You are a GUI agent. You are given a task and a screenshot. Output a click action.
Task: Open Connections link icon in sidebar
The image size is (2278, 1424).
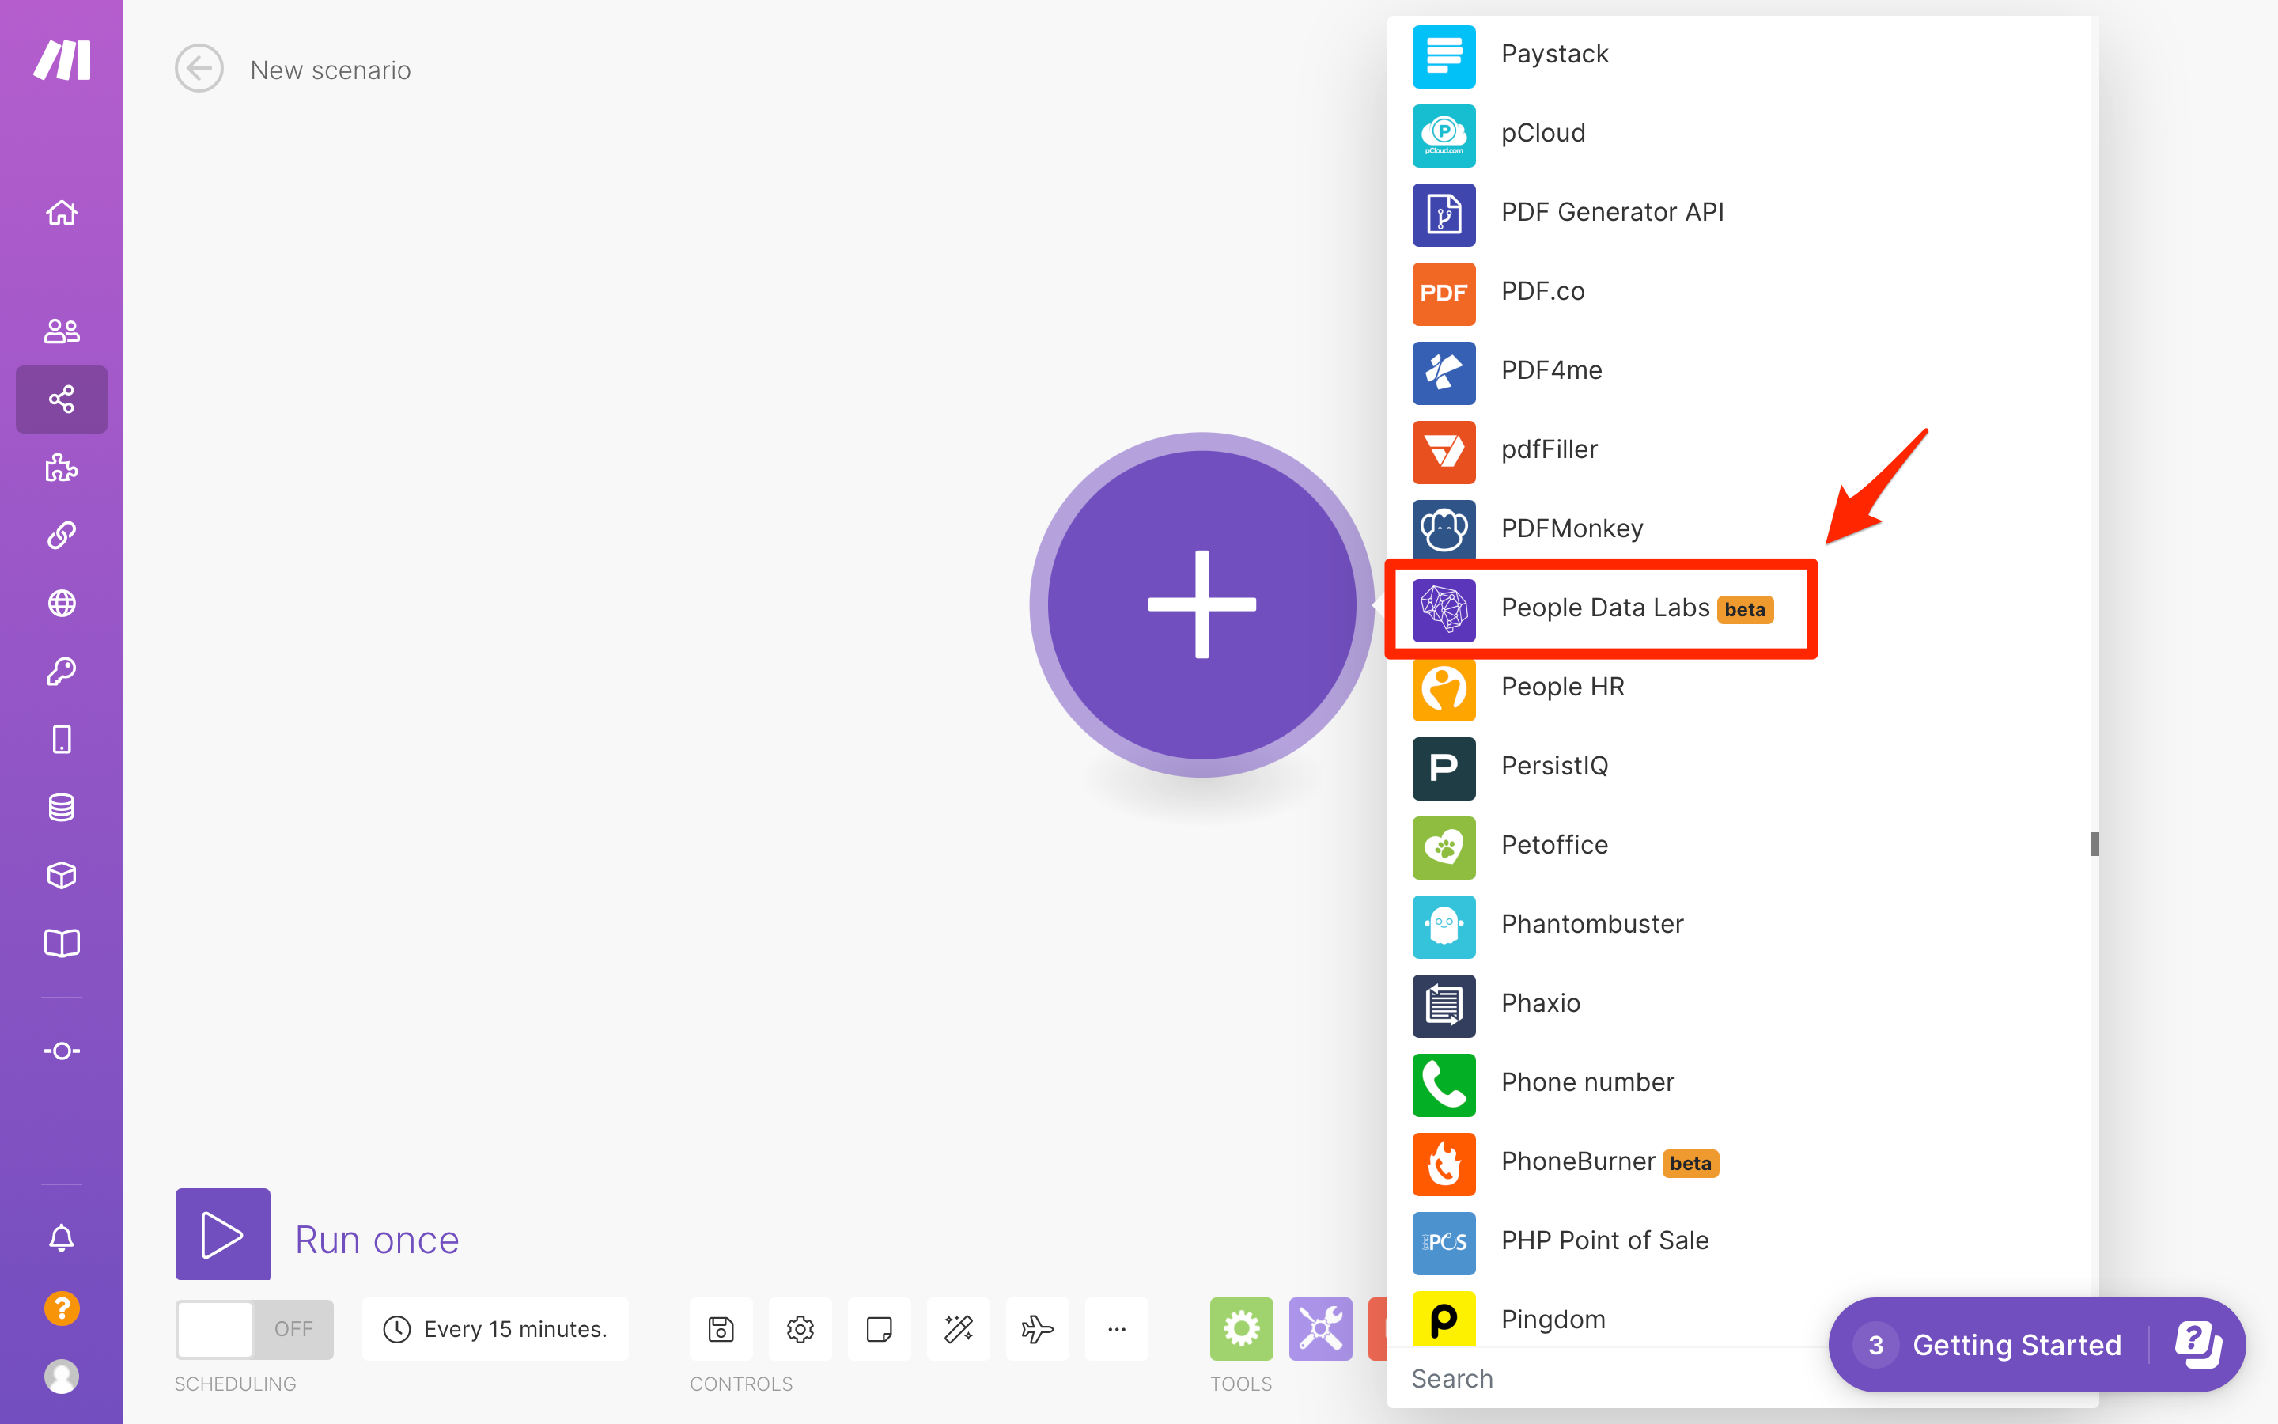[x=61, y=535]
